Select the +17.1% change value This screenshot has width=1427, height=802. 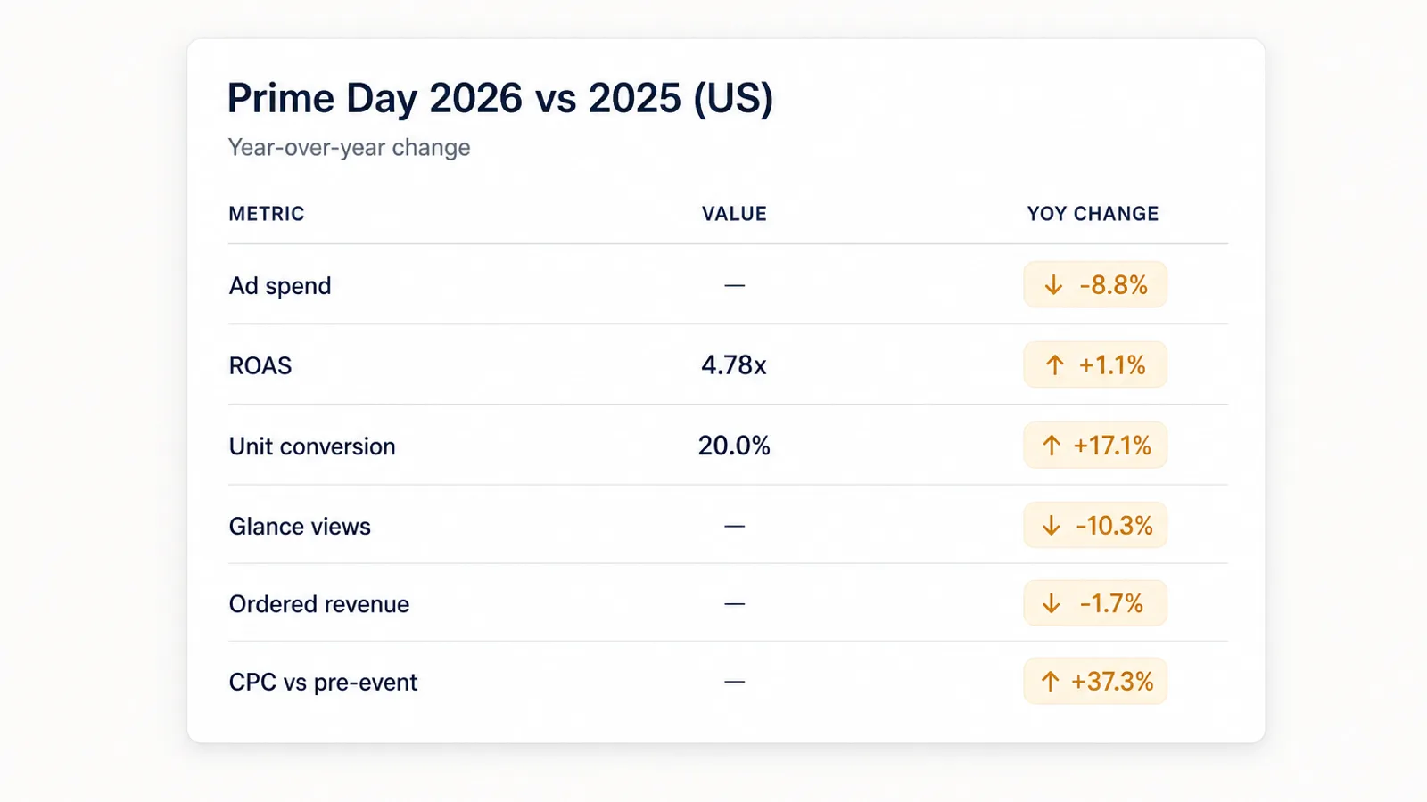(1112, 446)
